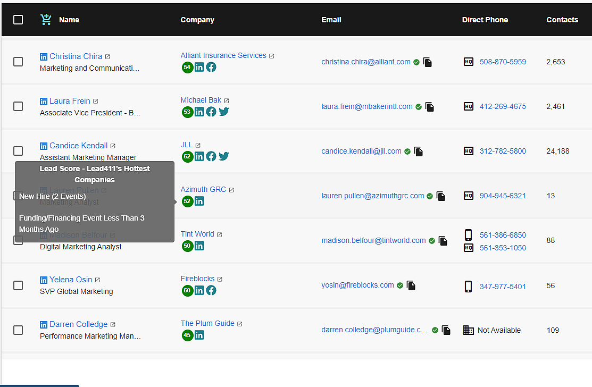This screenshot has height=387, width=592.
Task: Select Christina Chira's row checkbox
Action: [18, 62]
